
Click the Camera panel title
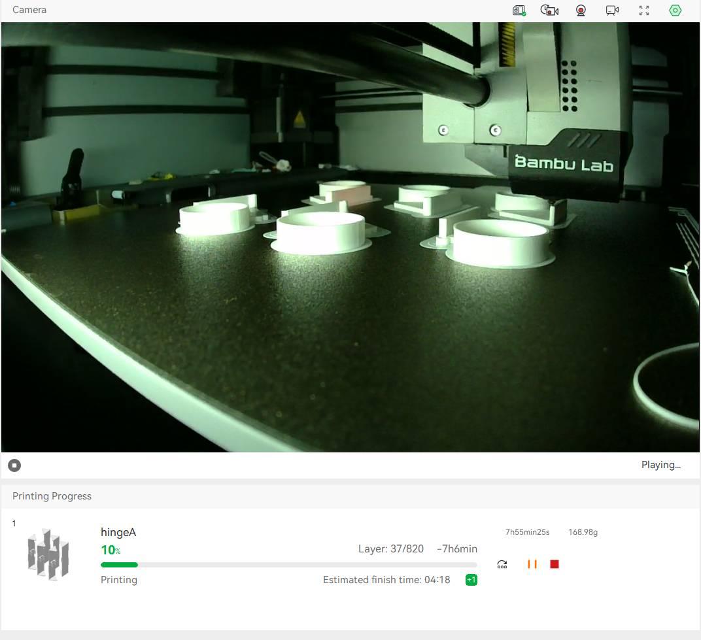[29, 10]
